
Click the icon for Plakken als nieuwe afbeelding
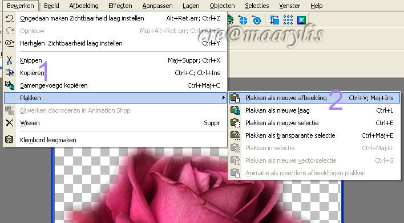point(235,98)
